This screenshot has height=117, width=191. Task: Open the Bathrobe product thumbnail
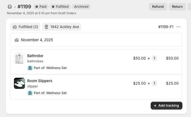point(19,58)
